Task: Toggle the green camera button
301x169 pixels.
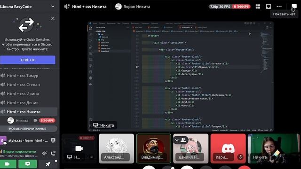Action: (x=8, y=164)
